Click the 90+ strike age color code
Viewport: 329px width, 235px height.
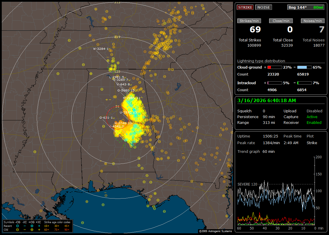coord(67,230)
